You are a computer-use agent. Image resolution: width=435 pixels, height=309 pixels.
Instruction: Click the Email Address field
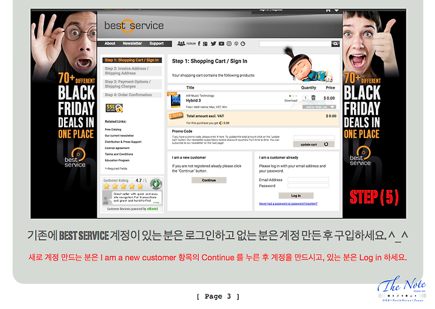(308, 180)
